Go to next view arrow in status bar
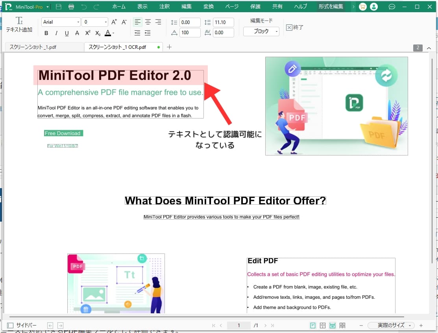 pyautogui.click(x=60, y=326)
